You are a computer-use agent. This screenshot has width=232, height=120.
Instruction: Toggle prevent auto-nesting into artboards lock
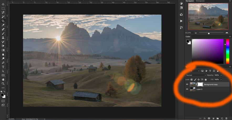(202, 80)
